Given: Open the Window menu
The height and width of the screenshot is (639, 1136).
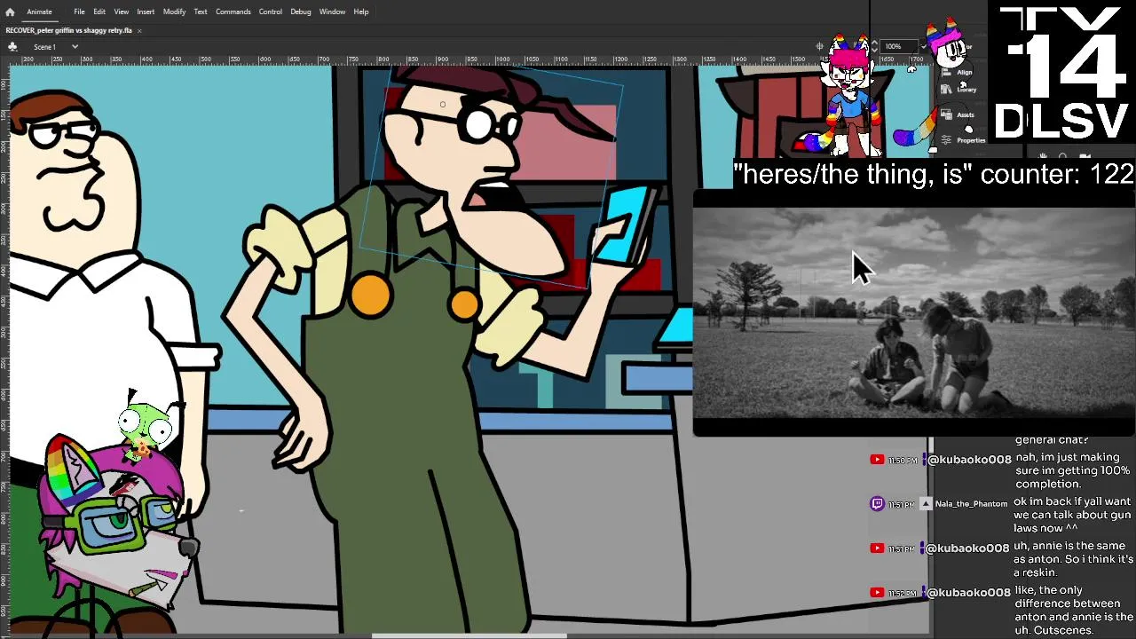Looking at the screenshot, I should [x=332, y=12].
